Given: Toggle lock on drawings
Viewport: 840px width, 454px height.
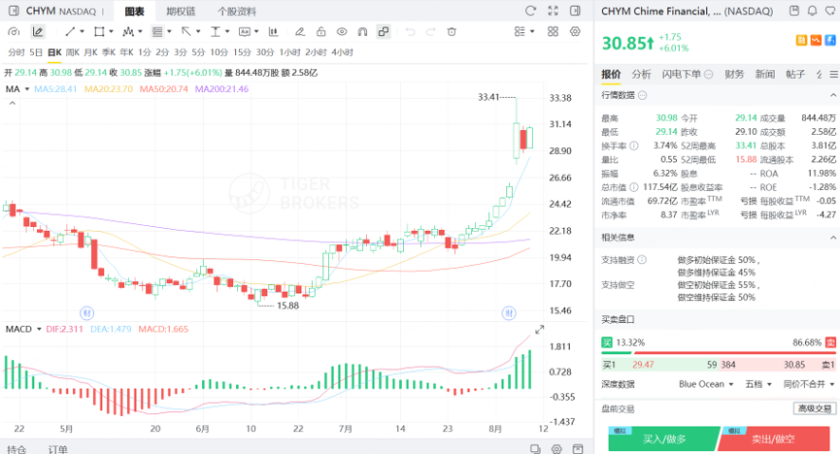Looking at the screenshot, I should point(320,32).
